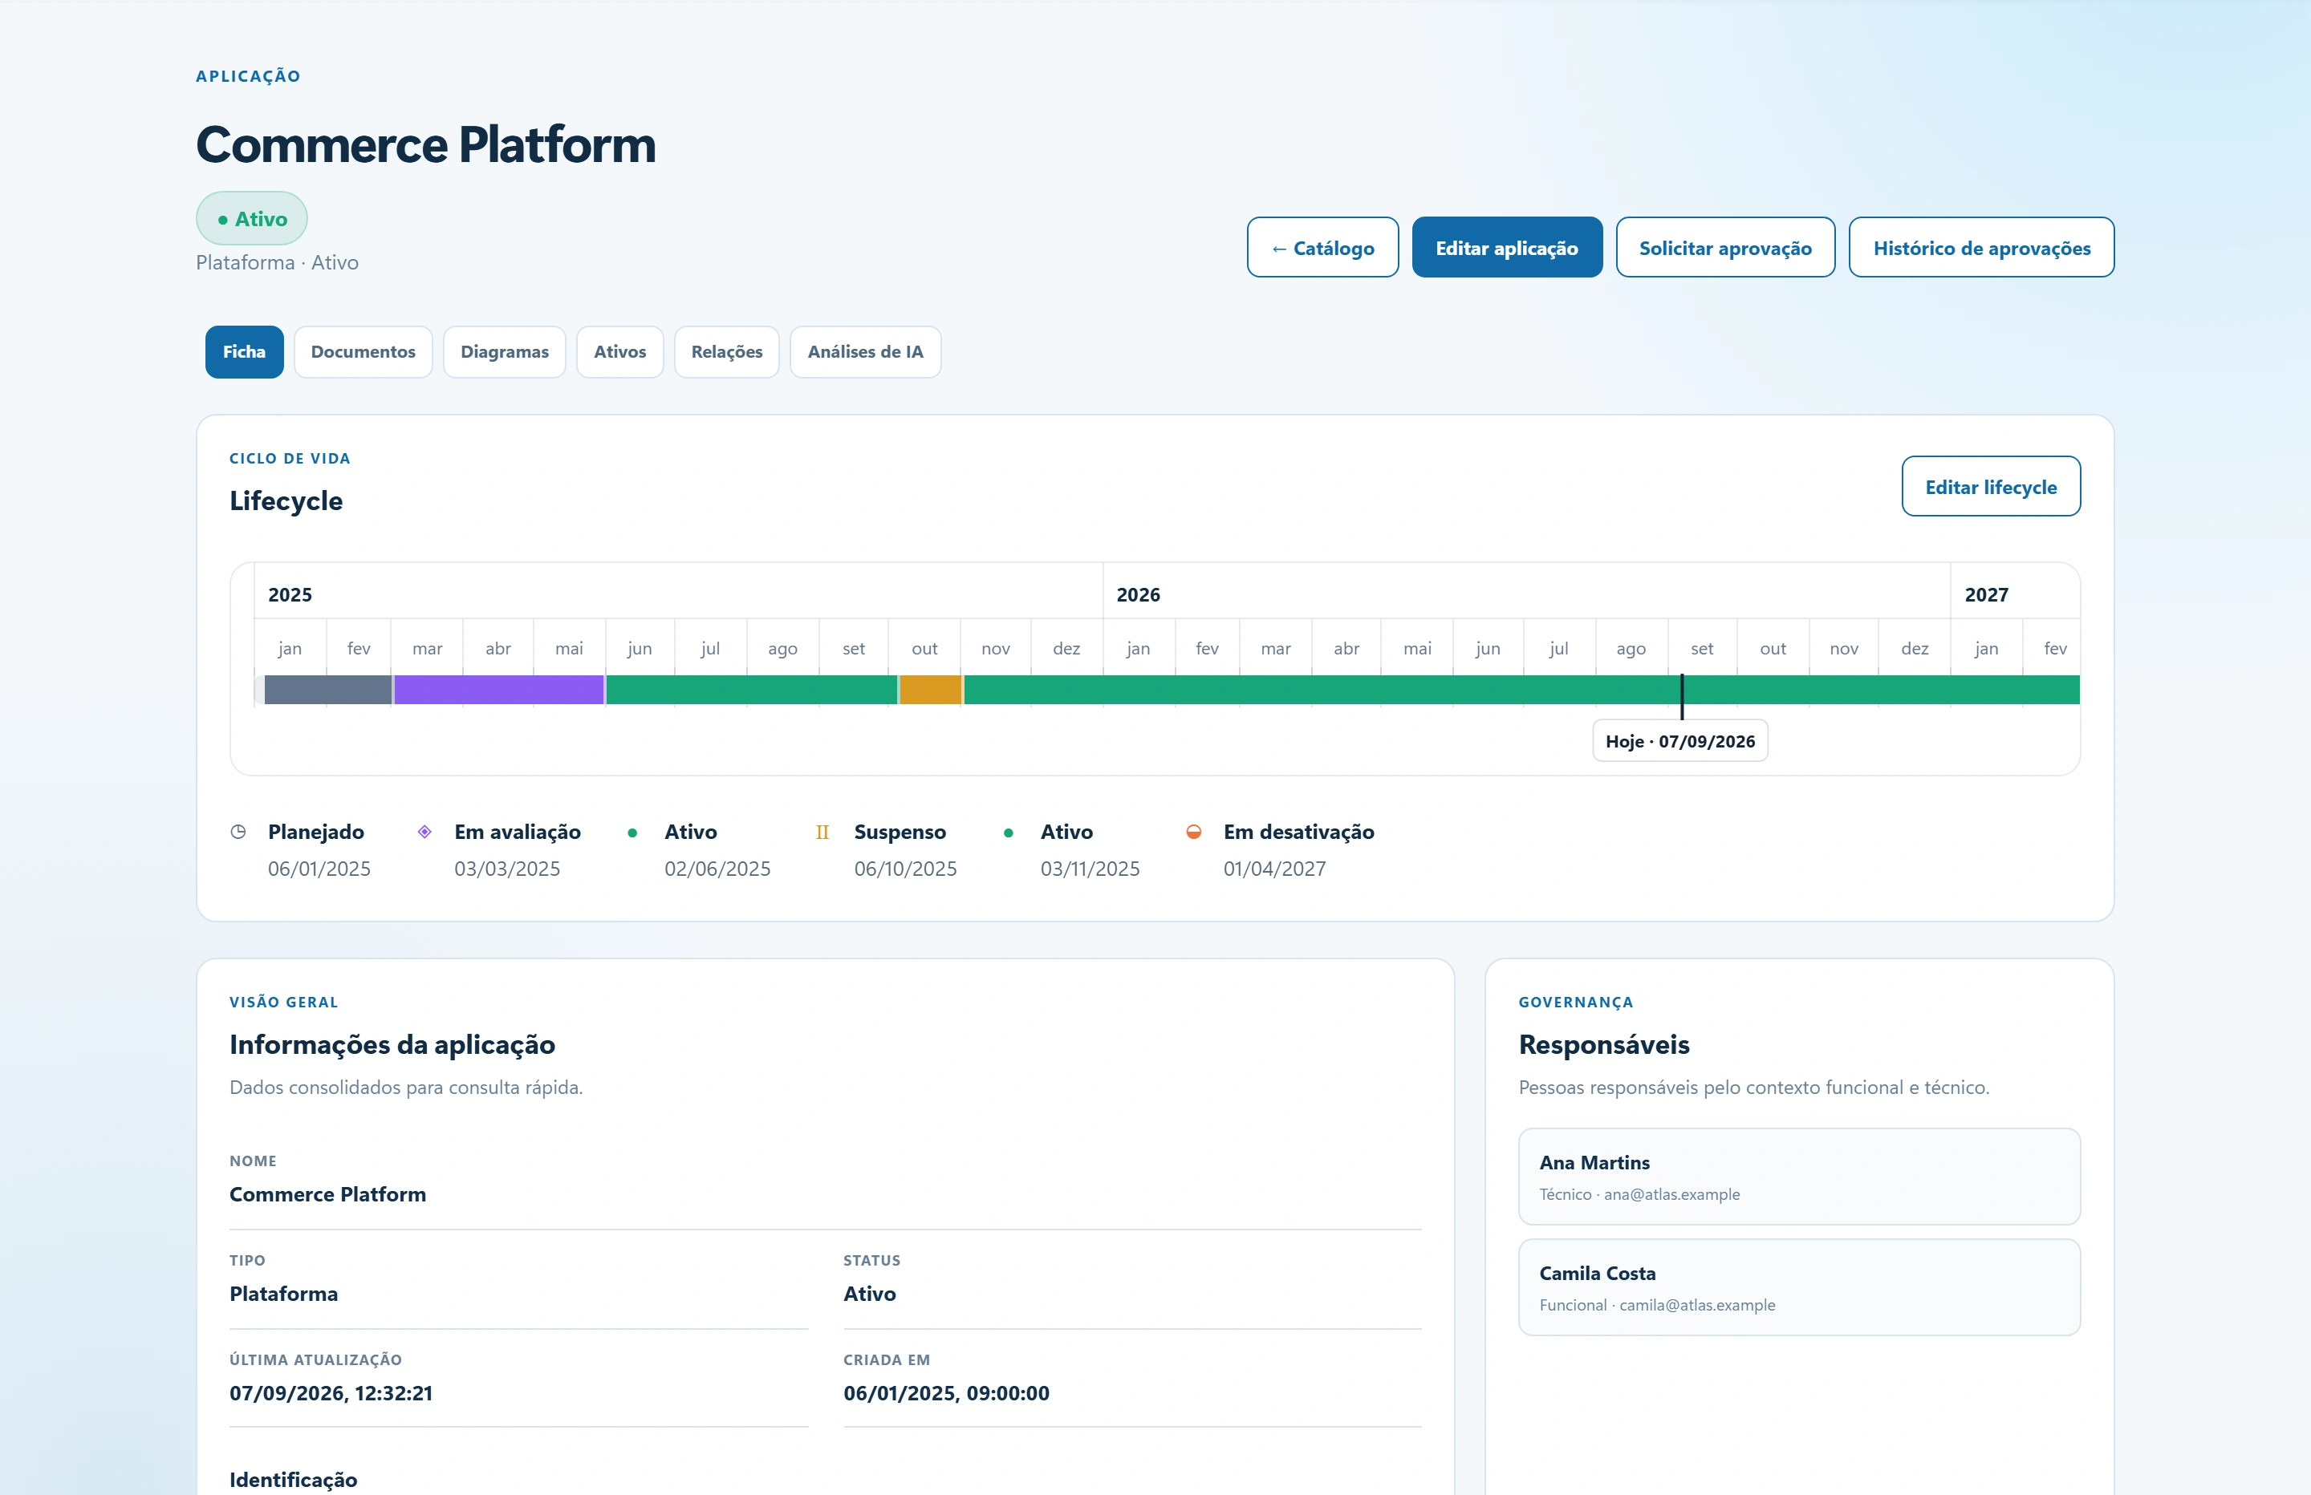Click the Tipo value Plataforma
Viewport: 2311px width, 1495px height.
point(283,1294)
